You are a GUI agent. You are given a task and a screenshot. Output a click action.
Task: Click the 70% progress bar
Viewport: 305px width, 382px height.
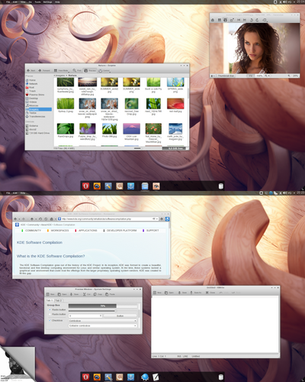(x=103, y=306)
